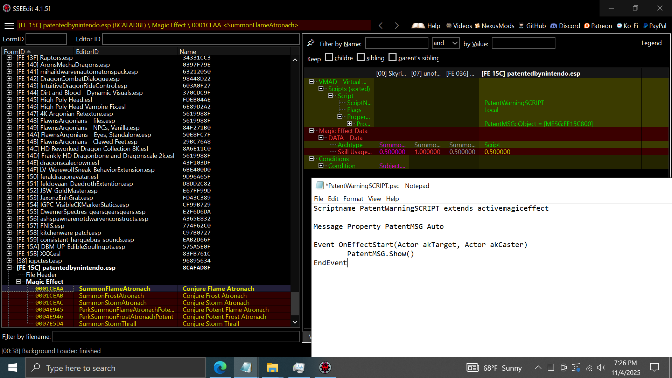Enable the Keep sibling checkbox
The height and width of the screenshot is (378, 672).
pos(361,57)
